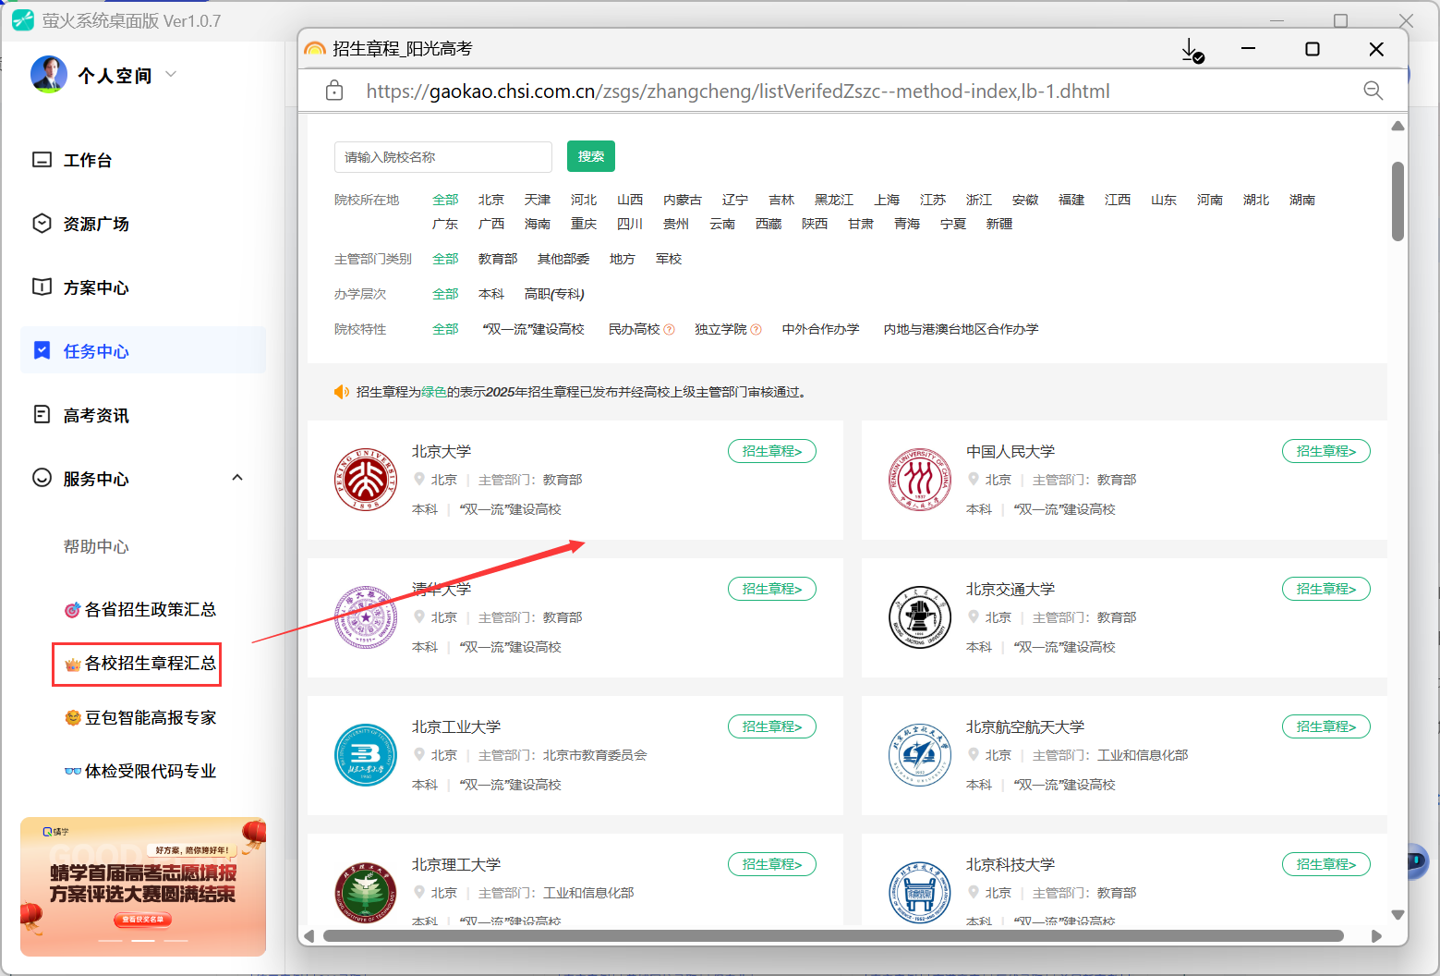Click the 方案中心 book icon
The height and width of the screenshot is (976, 1440).
(x=41, y=287)
